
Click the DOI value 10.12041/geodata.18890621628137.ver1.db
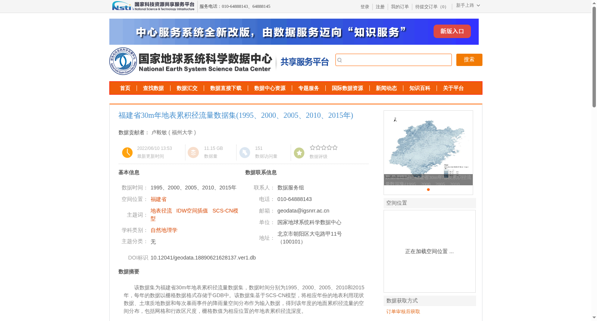(x=203, y=258)
